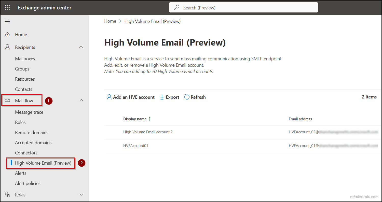Click the search magnifier icon
Image resolution: width=382 pixels, height=202 pixels.
tap(177, 7)
